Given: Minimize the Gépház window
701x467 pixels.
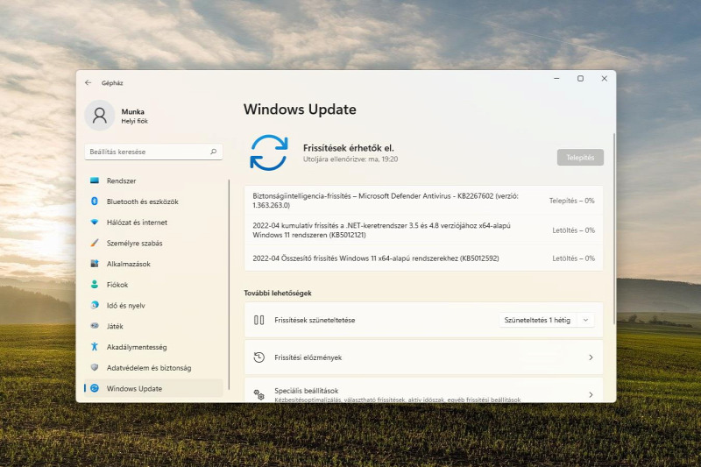Looking at the screenshot, I should (556, 79).
